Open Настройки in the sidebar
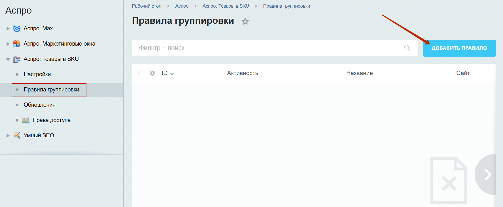 (37, 74)
